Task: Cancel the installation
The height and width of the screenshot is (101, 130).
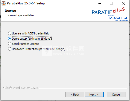Action: point(116,95)
